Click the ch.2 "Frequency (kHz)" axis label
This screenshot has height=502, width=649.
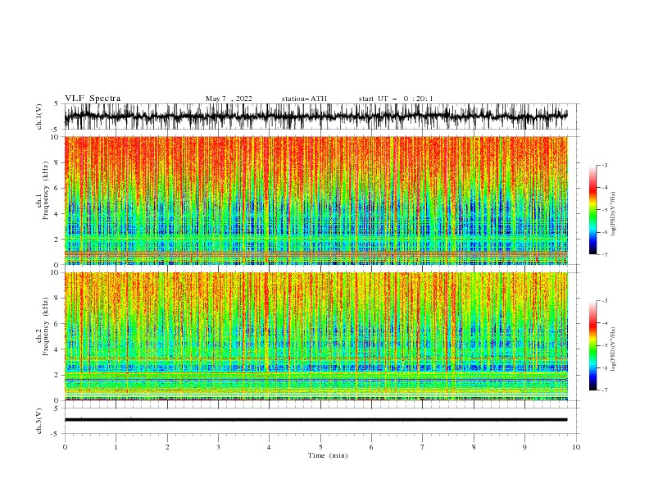tap(45, 326)
